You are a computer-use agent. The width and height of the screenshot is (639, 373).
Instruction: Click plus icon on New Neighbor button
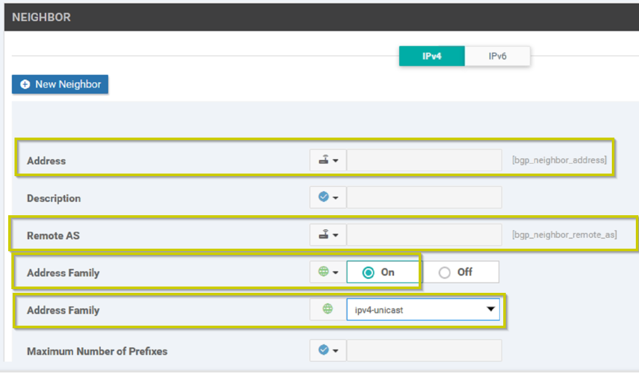pos(25,85)
